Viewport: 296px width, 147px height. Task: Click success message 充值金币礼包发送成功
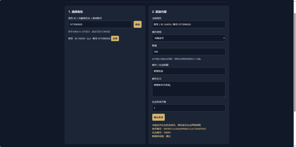coord(177,125)
